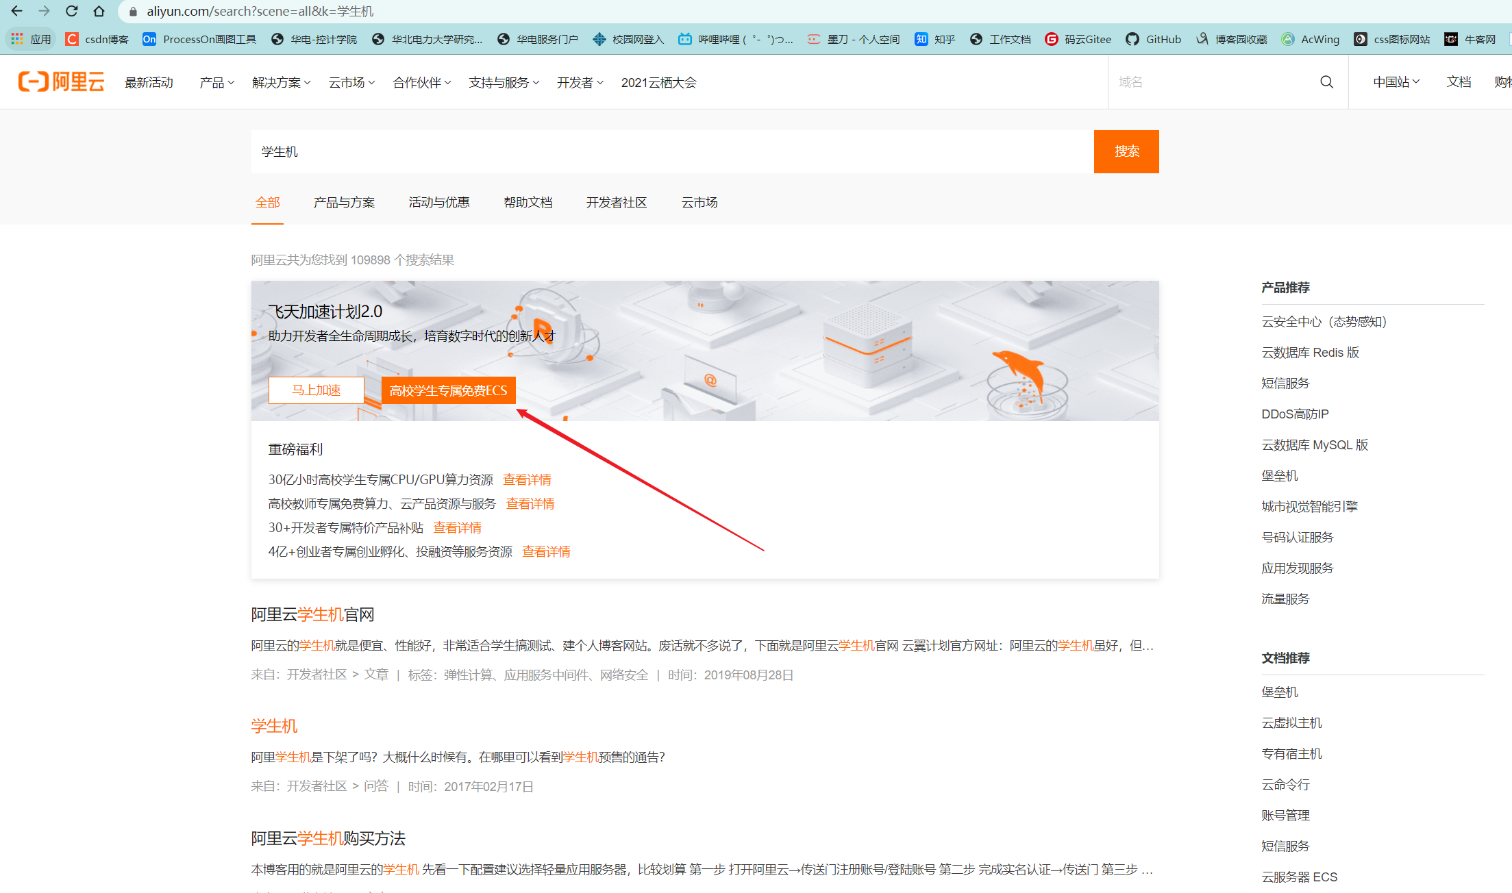Click the browser home icon
1512x893 pixels.
tap(99, 11)
